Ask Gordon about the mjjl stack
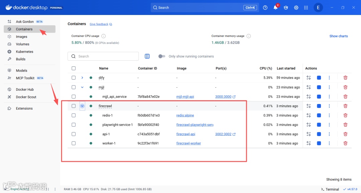361x193 pixels. [309, 87]
